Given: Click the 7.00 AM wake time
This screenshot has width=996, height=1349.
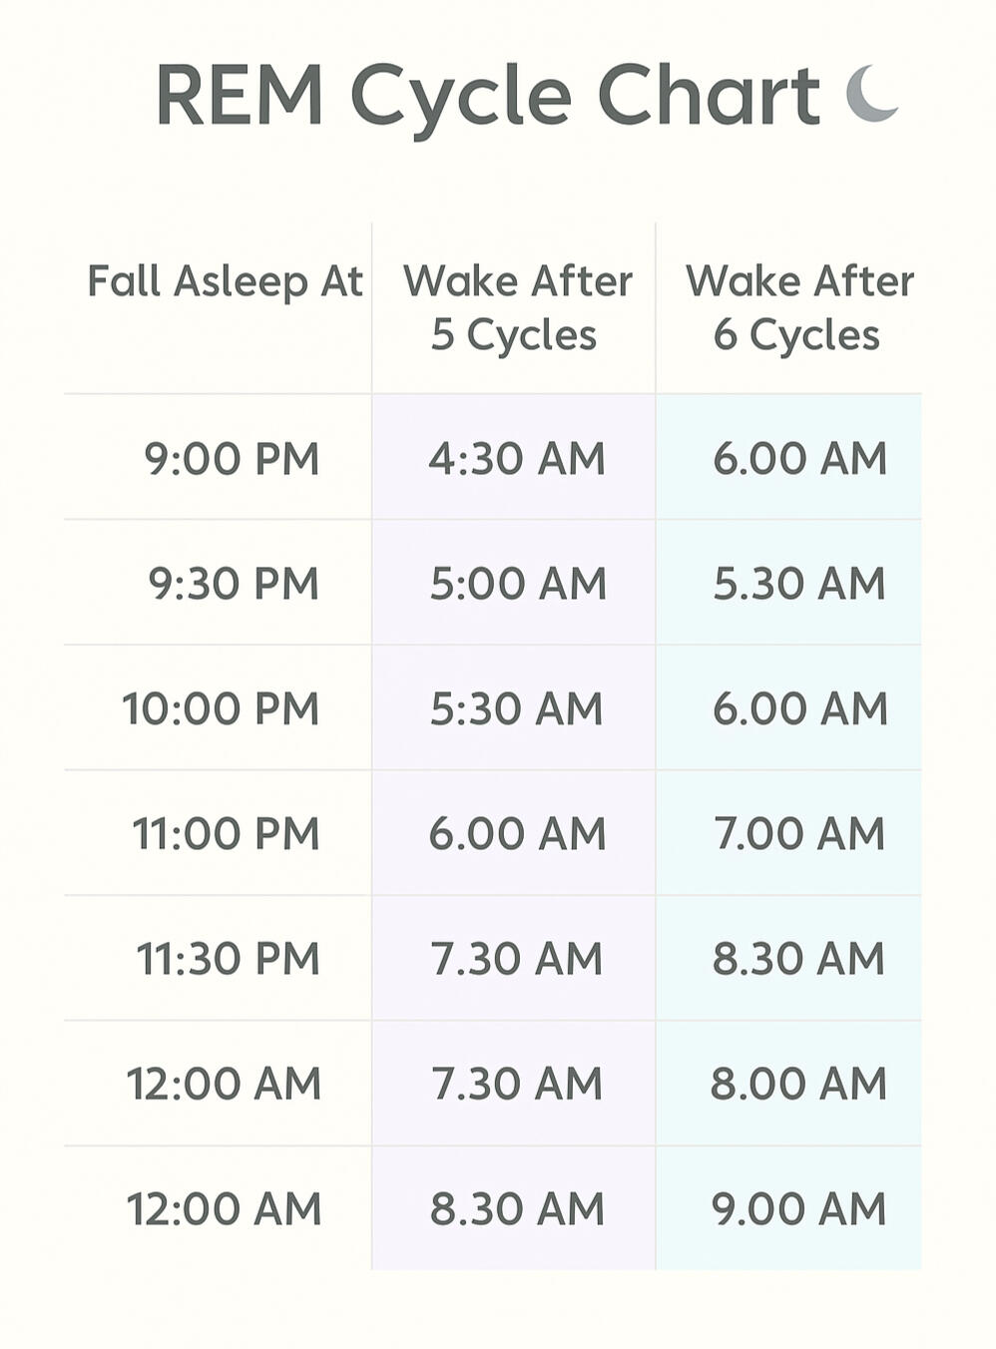Looking at the screenshot, I should 799,833.
